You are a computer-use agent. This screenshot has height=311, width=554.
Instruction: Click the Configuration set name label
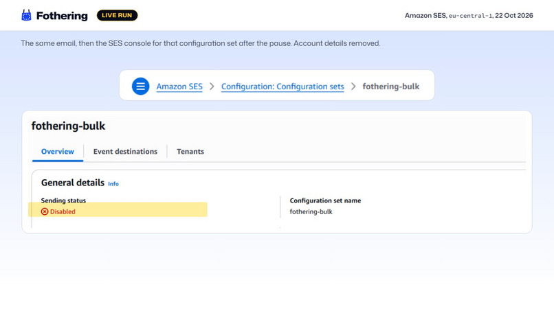tap(325, 200)
